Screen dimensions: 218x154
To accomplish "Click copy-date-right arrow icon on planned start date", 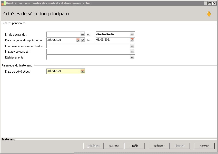I will (78, 40).
